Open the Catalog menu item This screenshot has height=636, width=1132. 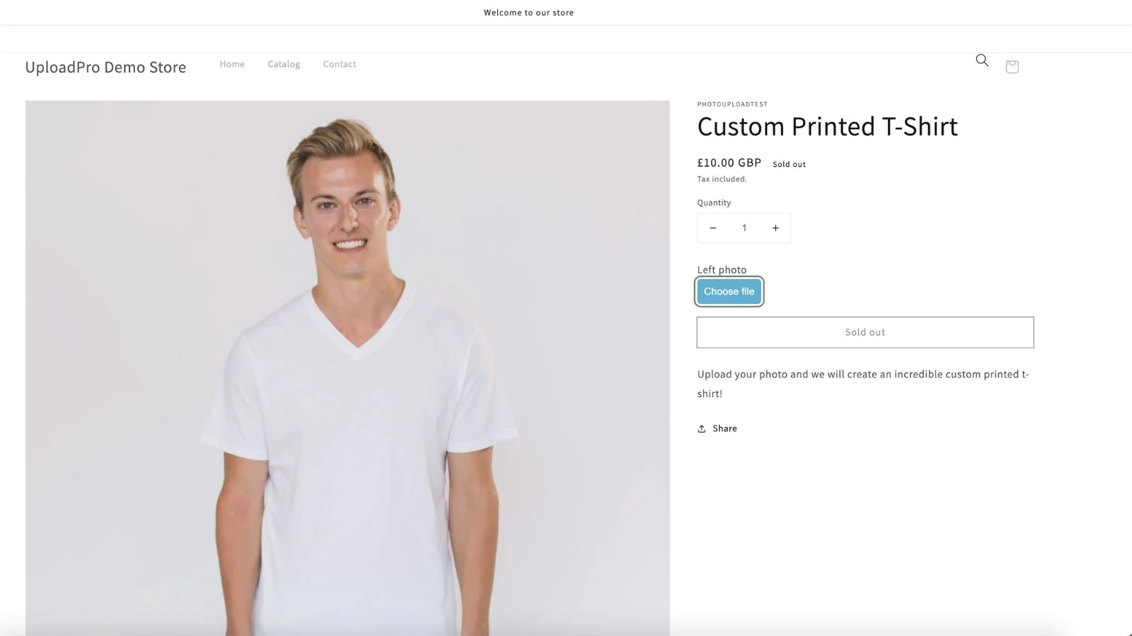pyautogui.click(x=284, y=64)
